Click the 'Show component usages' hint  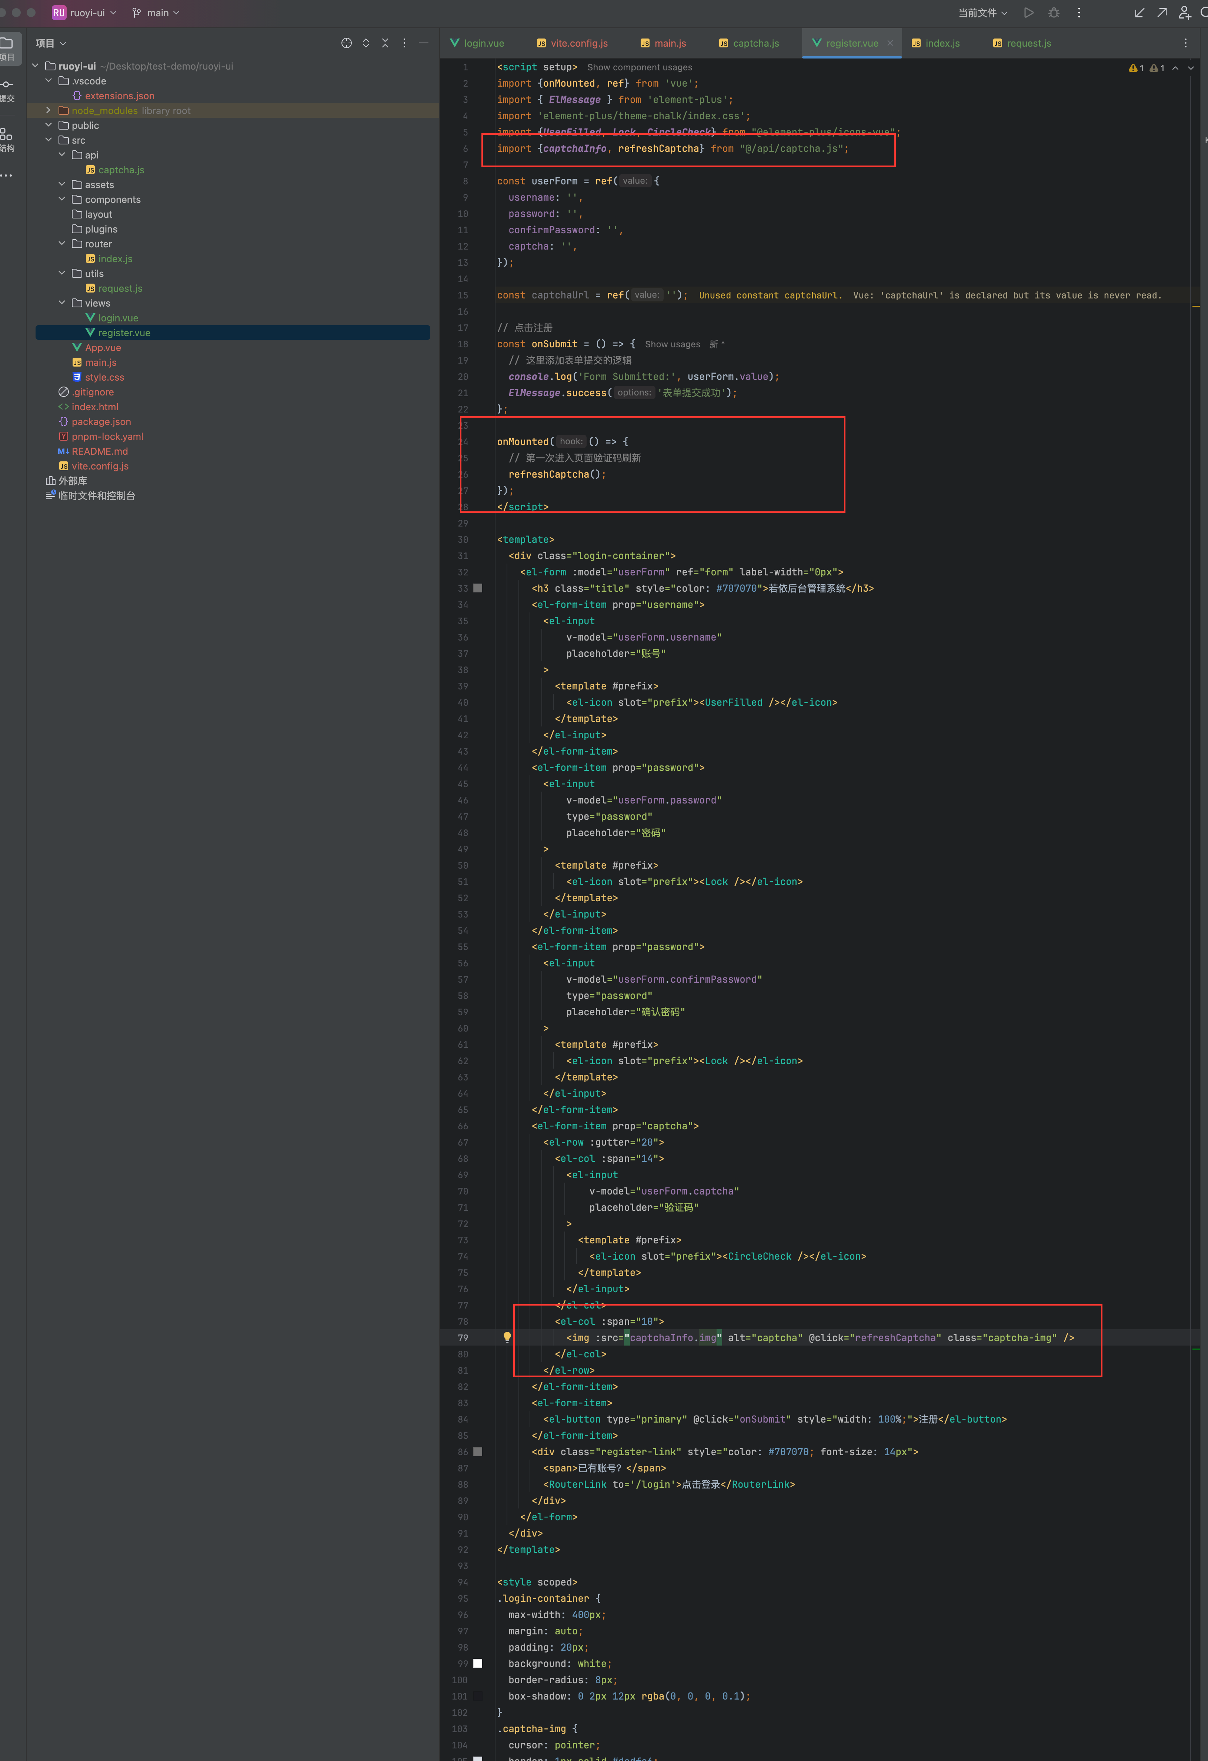[640, 67]
